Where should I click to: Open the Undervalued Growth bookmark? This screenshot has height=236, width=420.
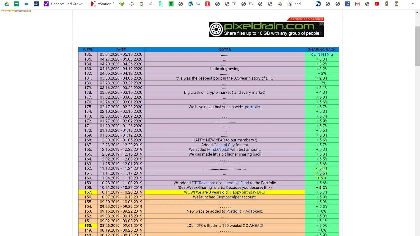[67, 4]
